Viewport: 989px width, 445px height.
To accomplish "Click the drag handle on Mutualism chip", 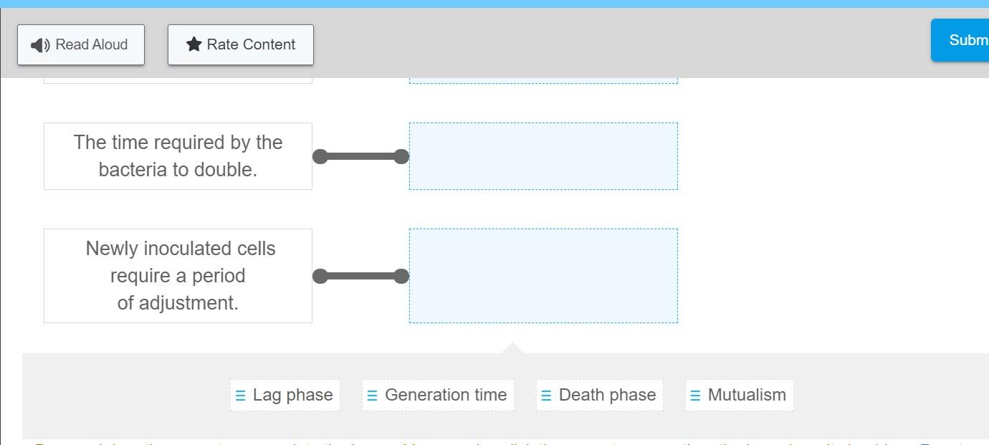I will (x=693, y=393).
